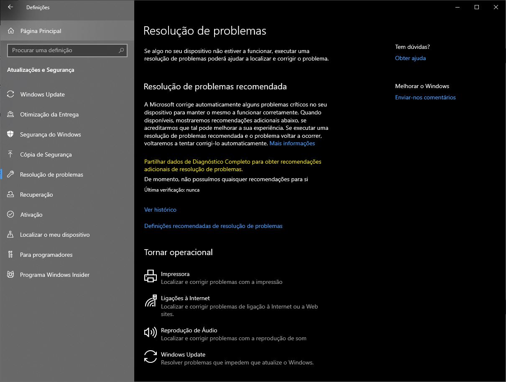The height and width of the screenshot is (382, 506).
Task: Click the Reprodução de Áudio speaker icon
Action: (151, 332)
